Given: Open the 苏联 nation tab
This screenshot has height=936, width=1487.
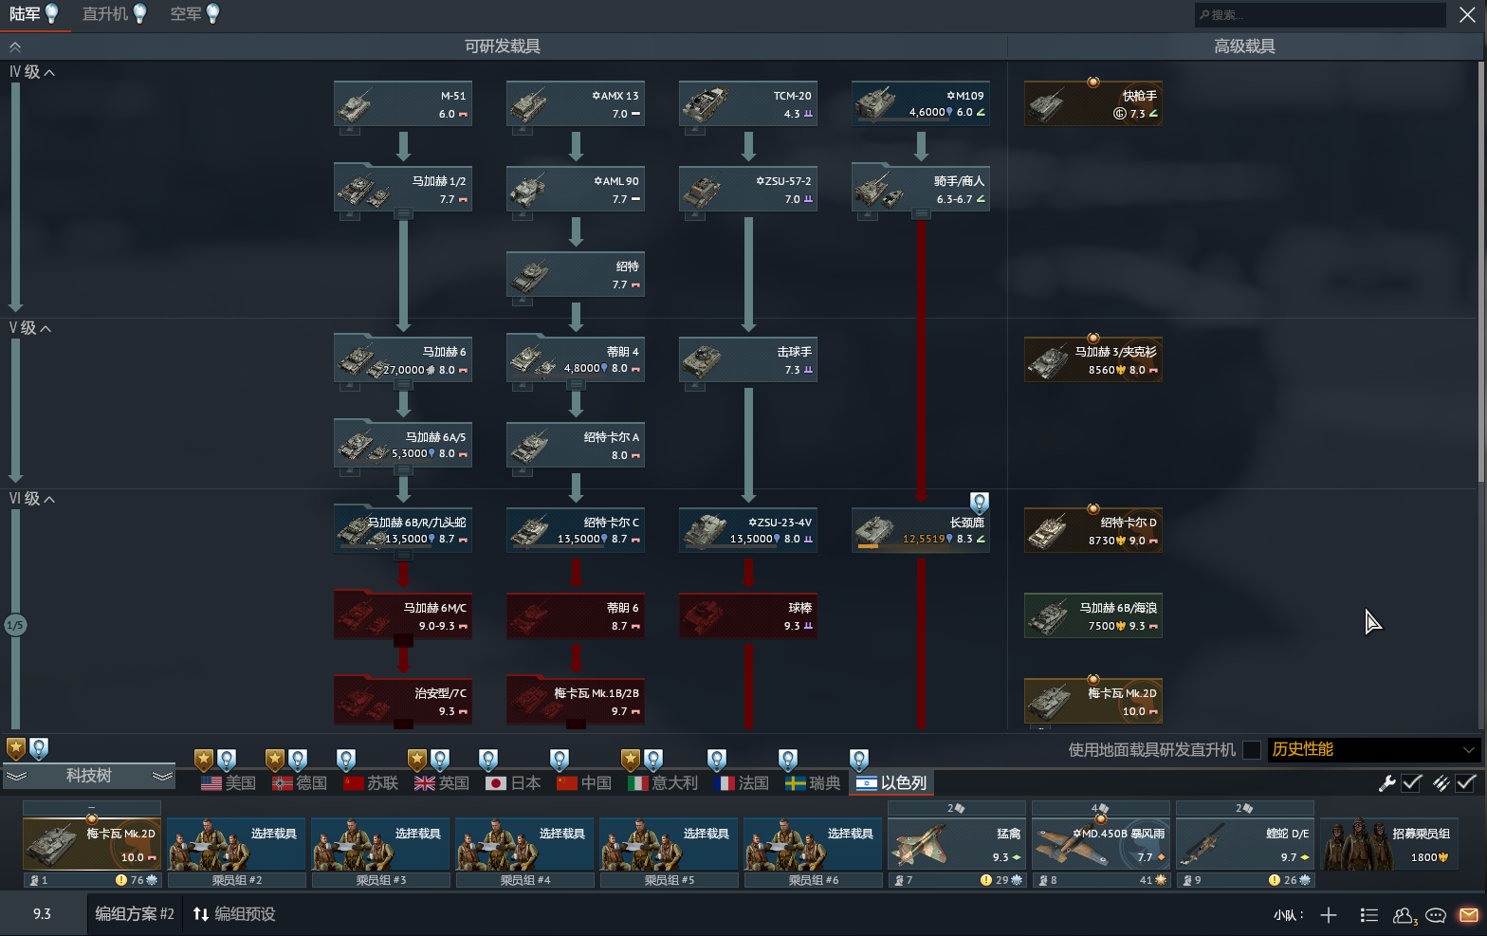Looking at the screenshot, I should (x=371, y=783).
